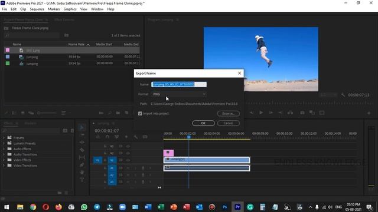378x212 pixels.
Task: Toggle the A1 track target button
Action: coord(112,168)
